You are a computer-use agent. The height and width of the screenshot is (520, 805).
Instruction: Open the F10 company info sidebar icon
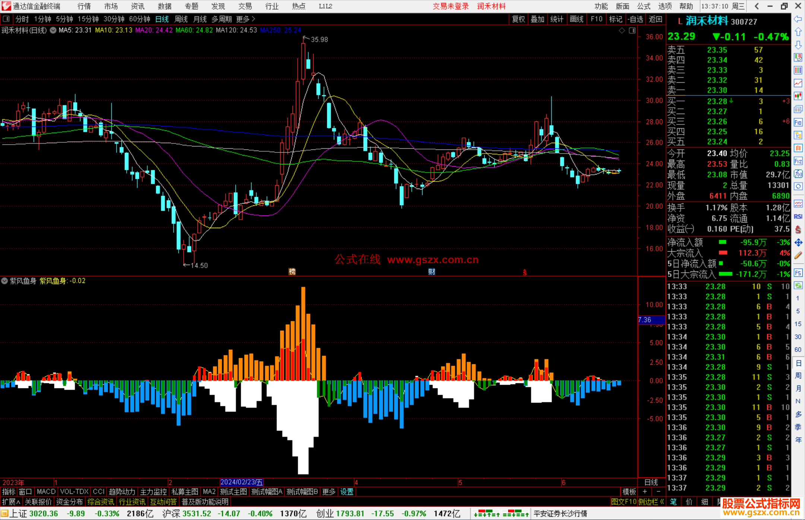click(x=798, y=123)
